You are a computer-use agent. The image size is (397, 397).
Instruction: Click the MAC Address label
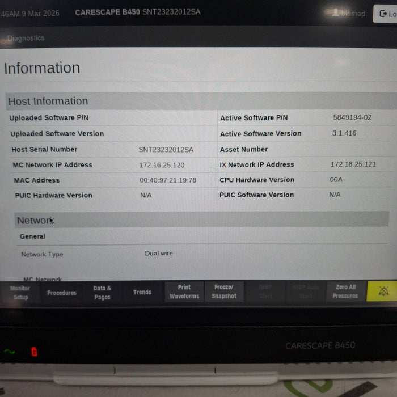37,180
